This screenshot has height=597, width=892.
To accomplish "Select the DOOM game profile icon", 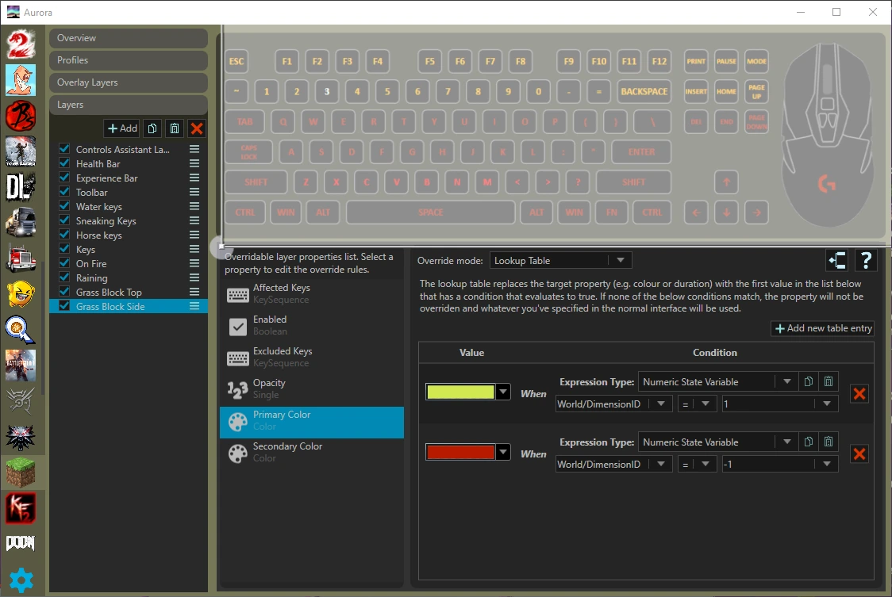I will (x=21, y=543).
